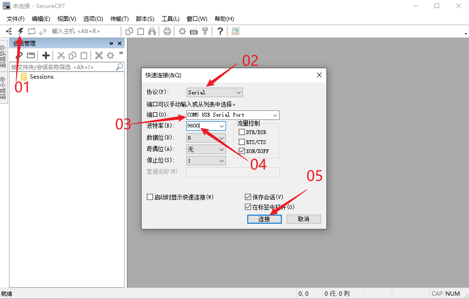Click the session name filter input field
Image resolution: width=469 pixels, height=299 pixels.
(62, 67)
